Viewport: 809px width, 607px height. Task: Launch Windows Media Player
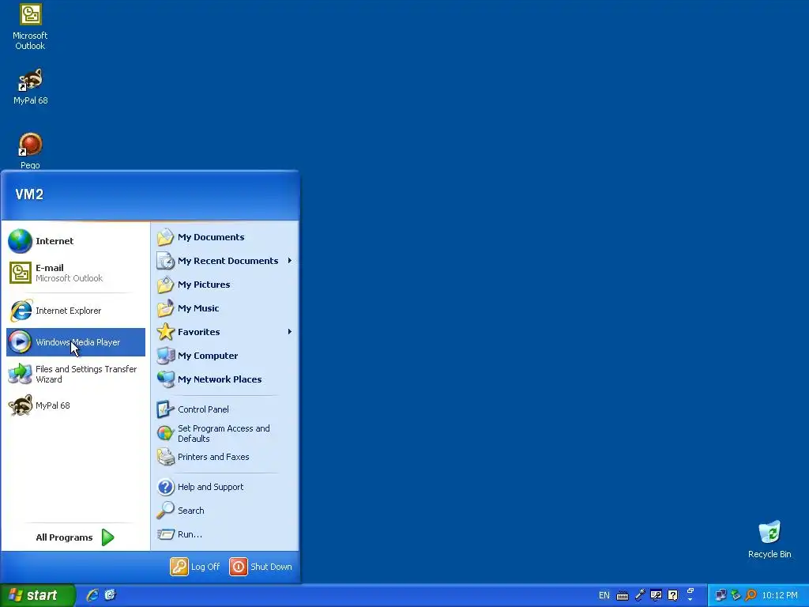(76, 342)
